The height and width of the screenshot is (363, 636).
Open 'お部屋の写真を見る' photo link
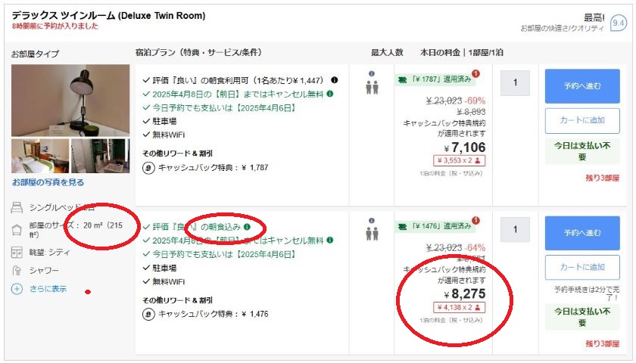coord(48,182)
